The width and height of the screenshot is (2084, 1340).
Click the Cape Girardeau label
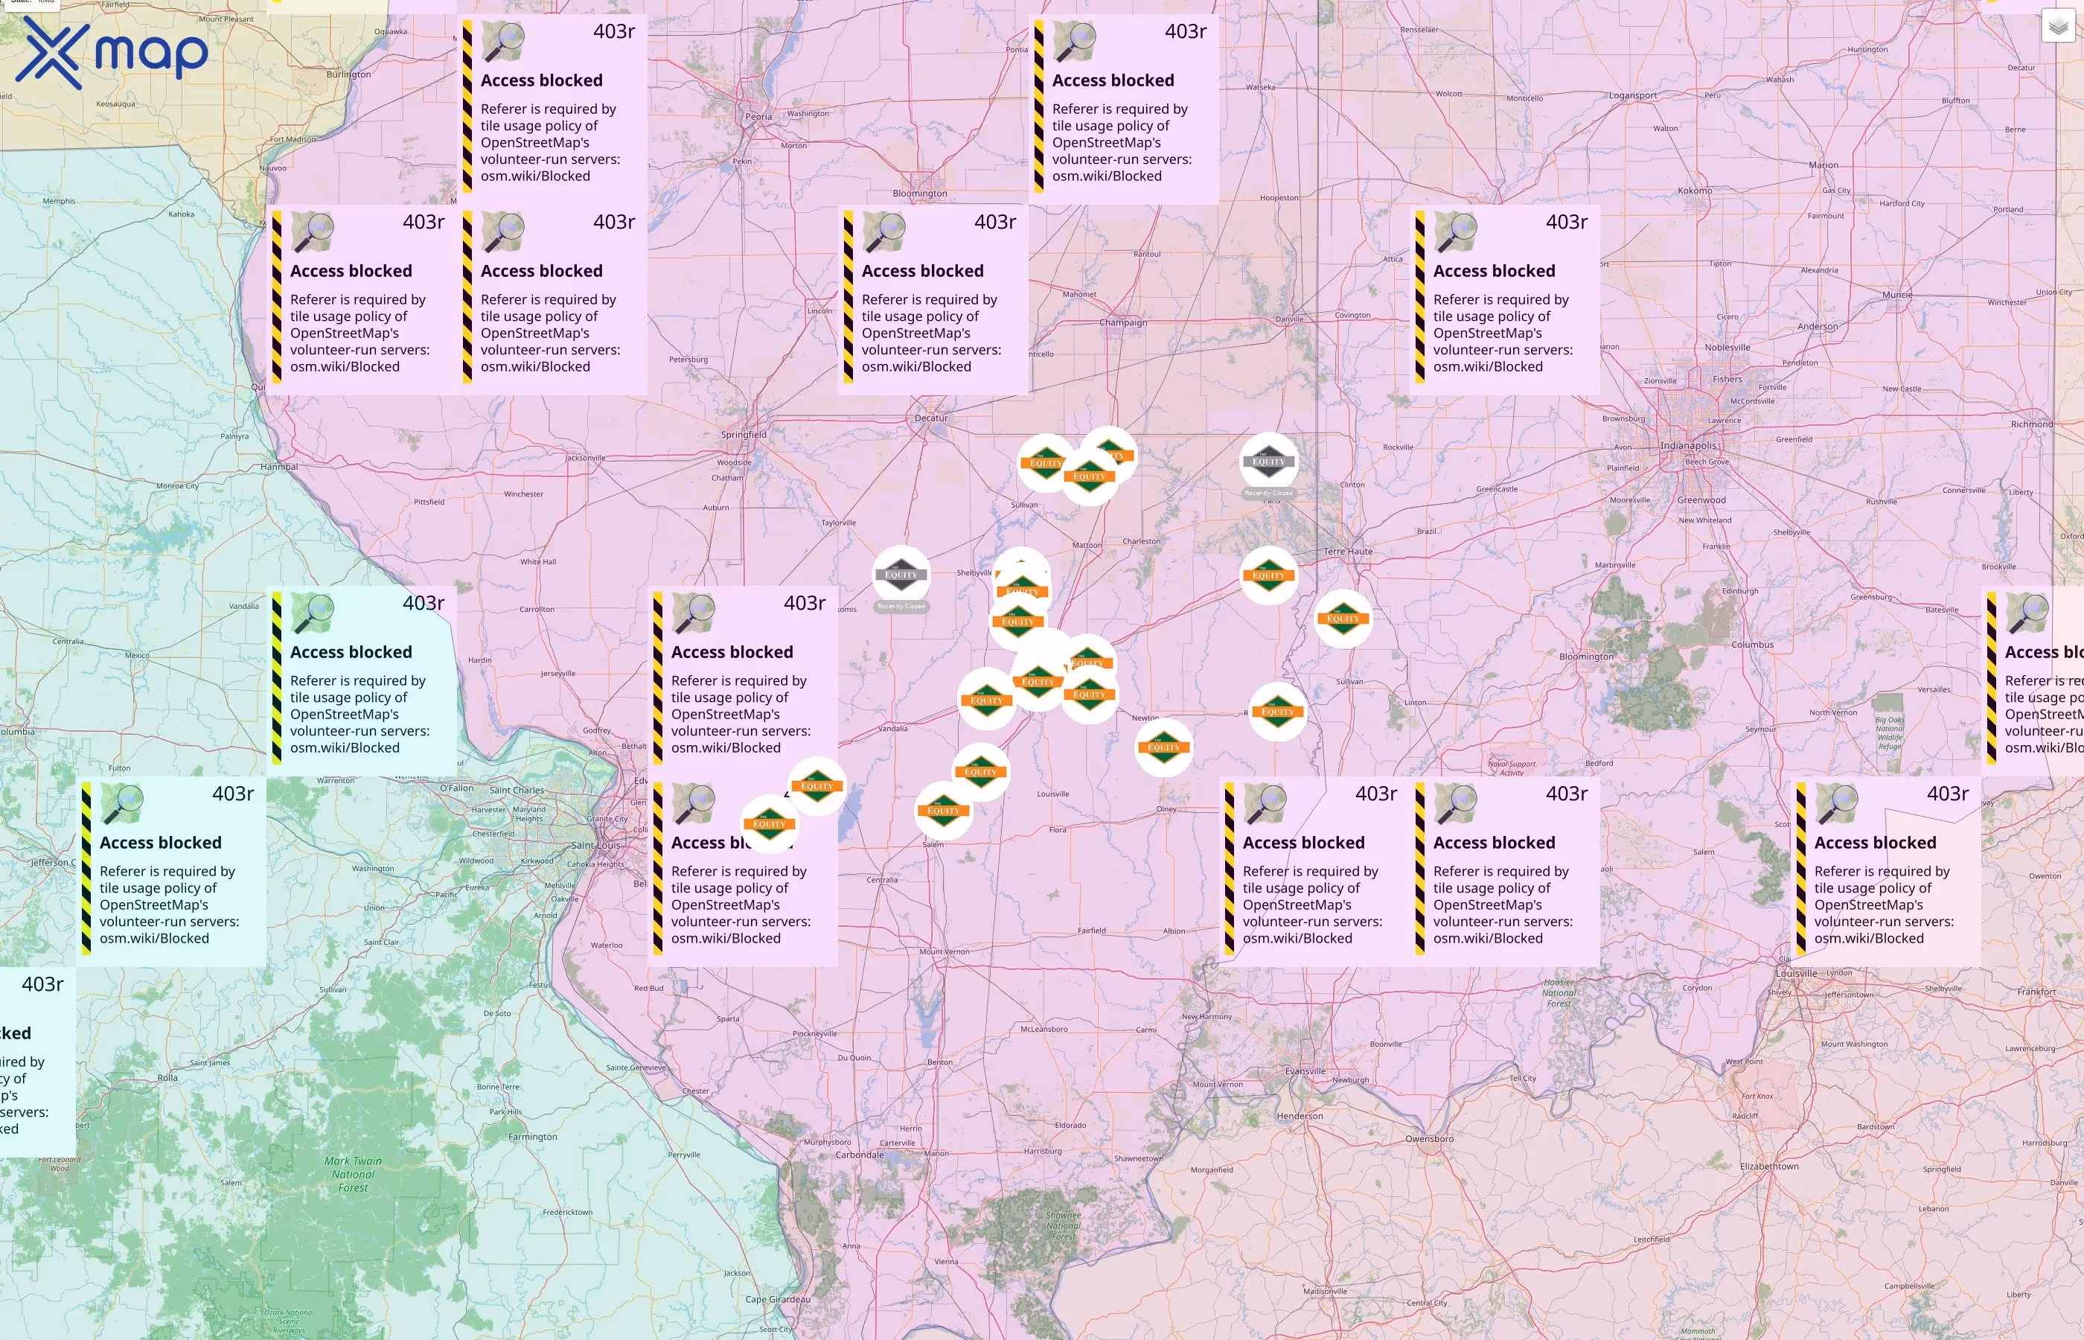click(x=778, y=1300)
